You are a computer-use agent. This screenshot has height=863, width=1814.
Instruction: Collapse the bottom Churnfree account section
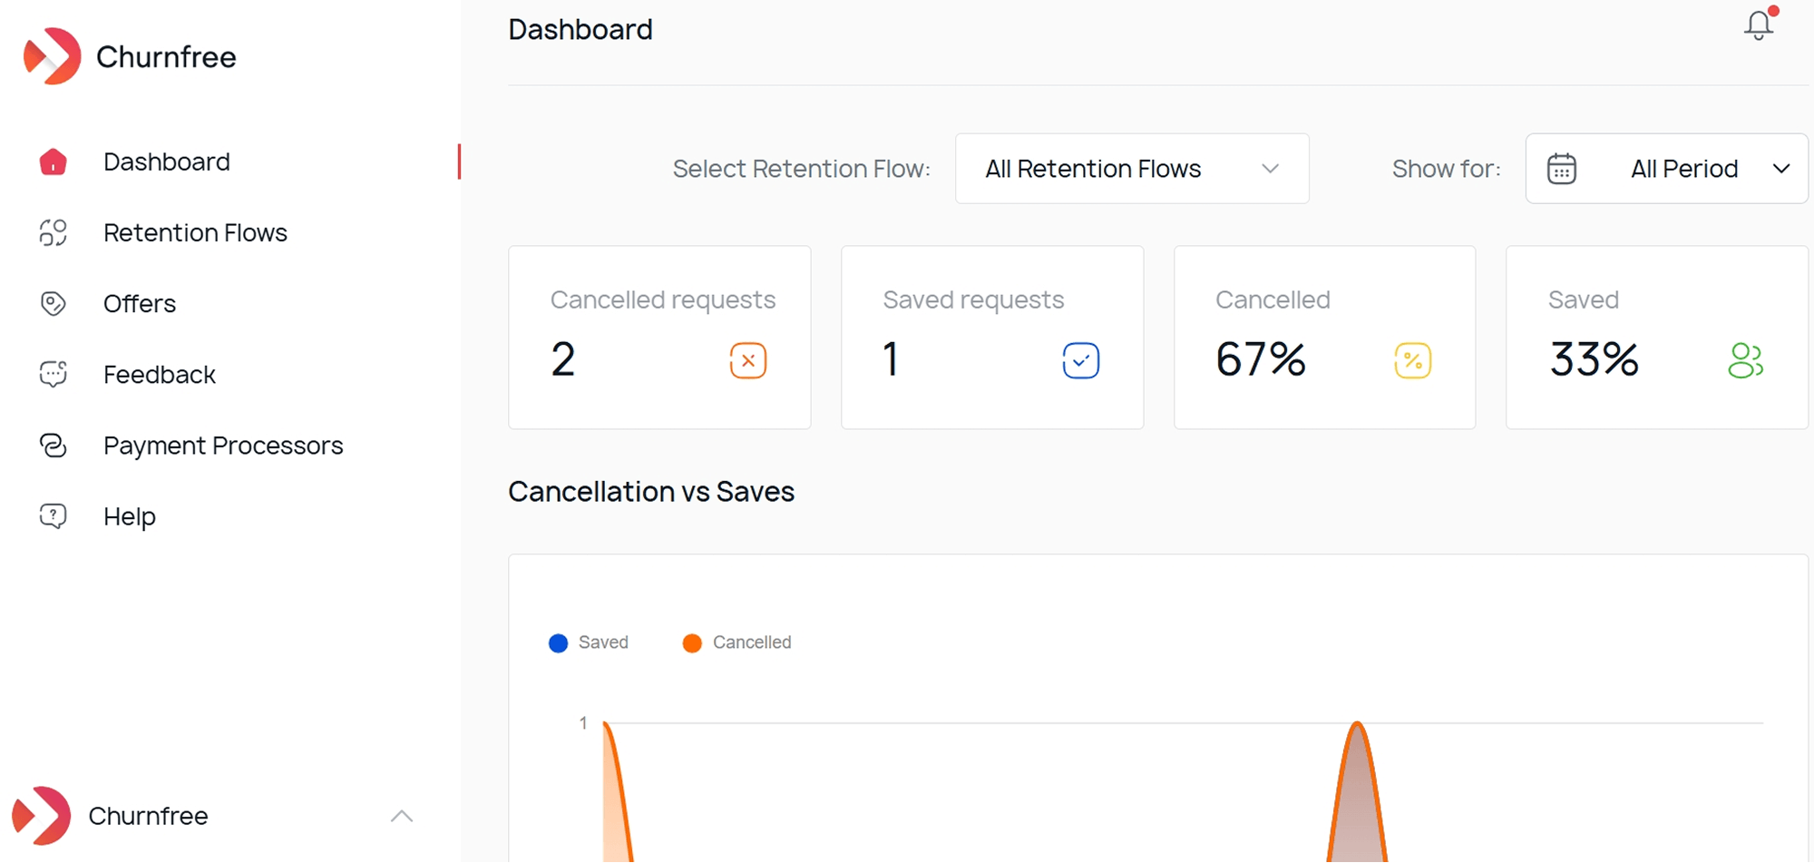(x=402, y=815)
